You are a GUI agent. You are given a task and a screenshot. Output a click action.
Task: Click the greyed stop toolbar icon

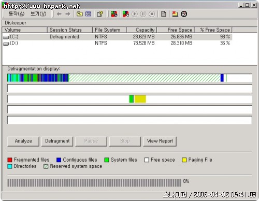pos(152,14)
